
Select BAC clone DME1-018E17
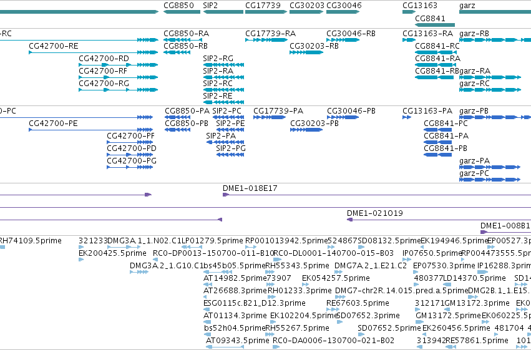tap(377, 195)
